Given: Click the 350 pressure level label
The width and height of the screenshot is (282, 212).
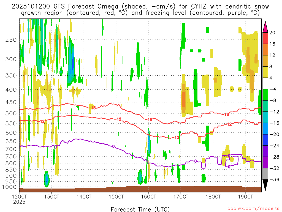Looking at the screenshot, I should (11, 76).
